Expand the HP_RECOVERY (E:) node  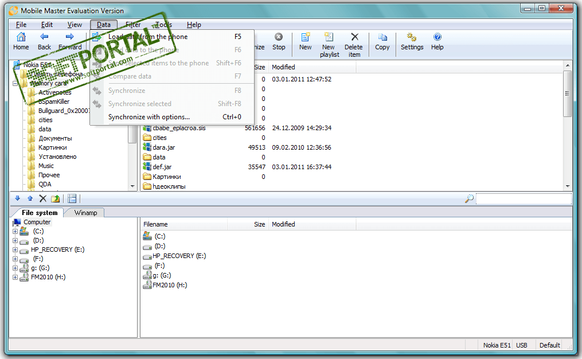point(15,250)
